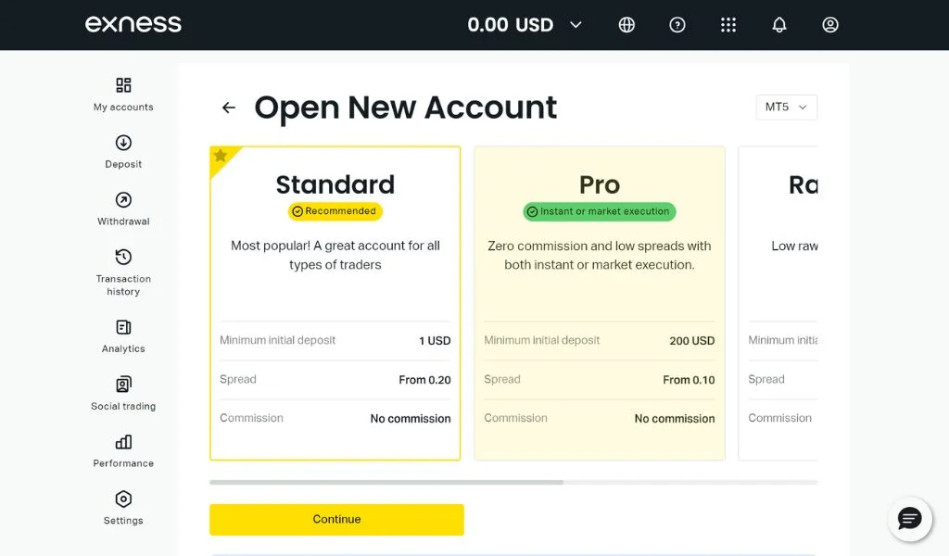View Performance from the sidebar
The height and width of the screenshot is (556, 949).
coord(122,449)
